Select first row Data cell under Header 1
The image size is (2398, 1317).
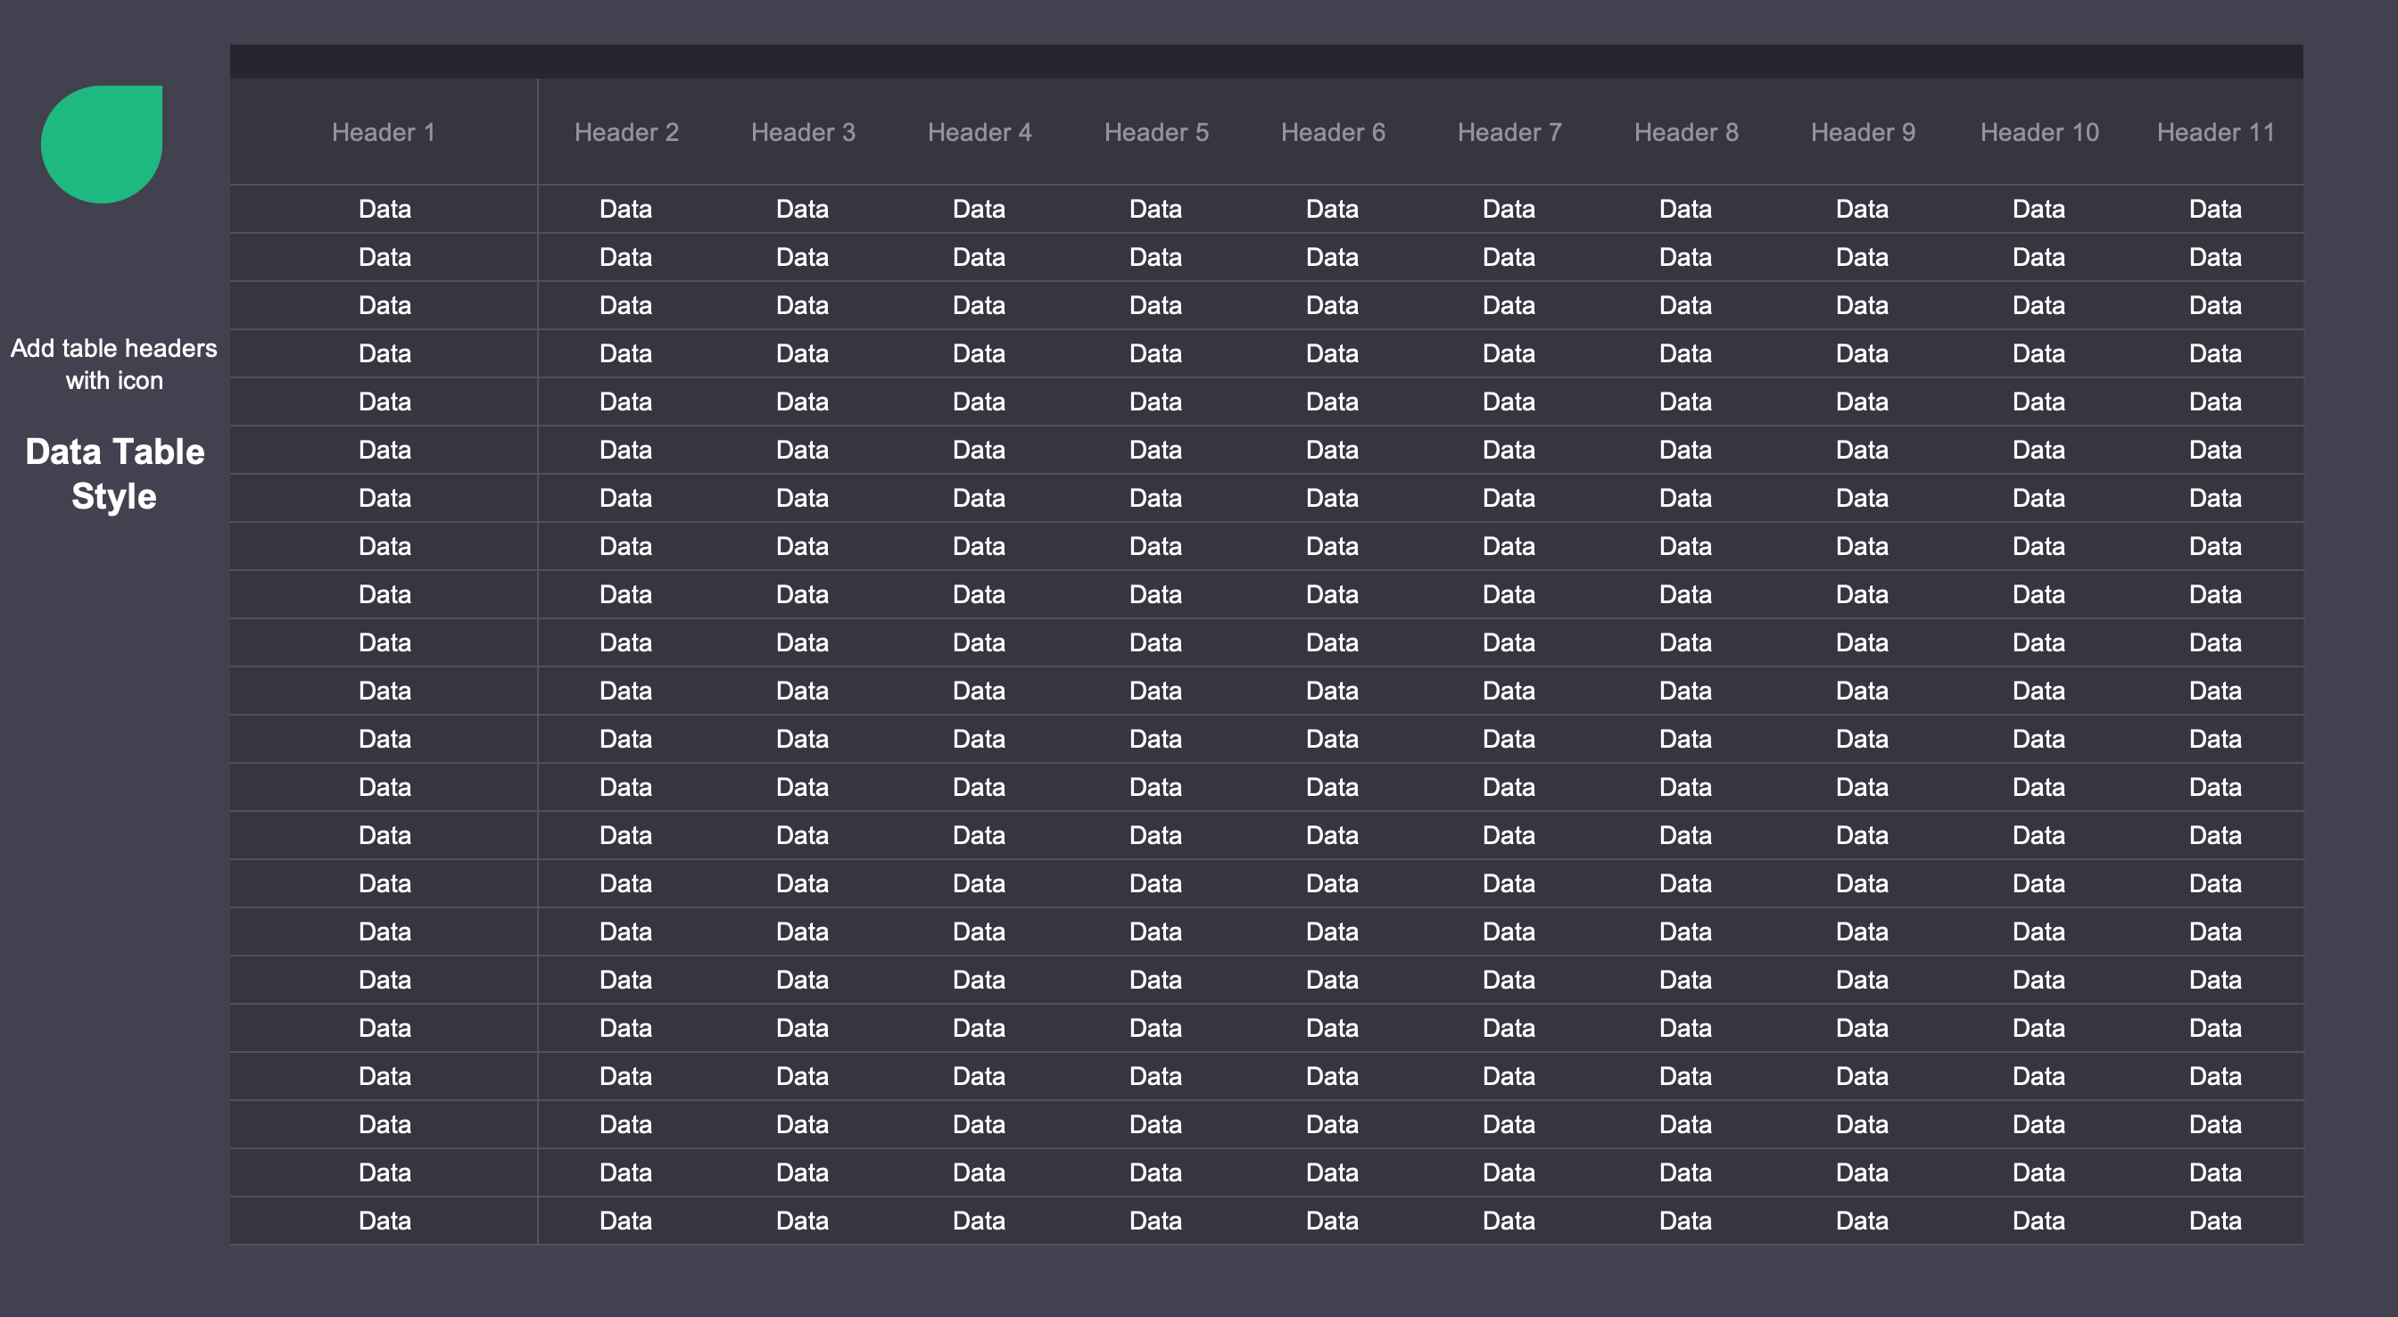coord(385,209)
